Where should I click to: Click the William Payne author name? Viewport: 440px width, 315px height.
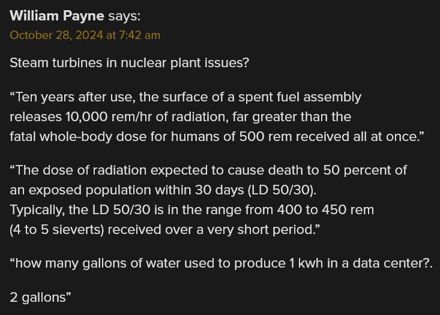pos(57,16)
